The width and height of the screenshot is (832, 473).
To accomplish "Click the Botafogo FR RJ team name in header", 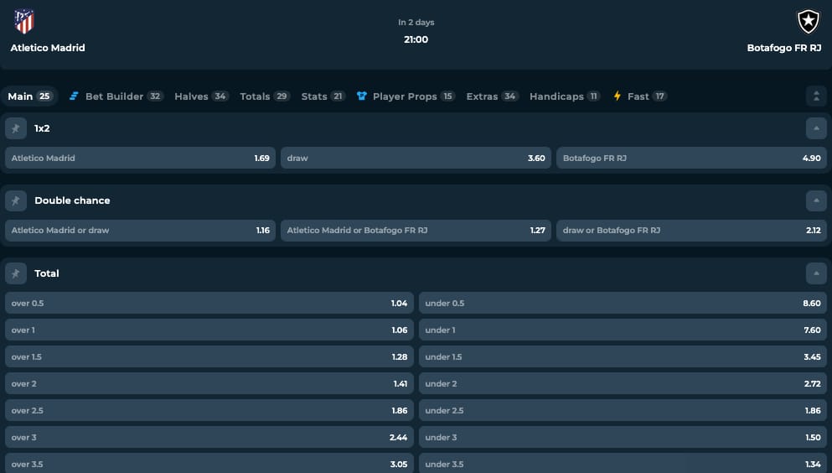I will (784, 48).
